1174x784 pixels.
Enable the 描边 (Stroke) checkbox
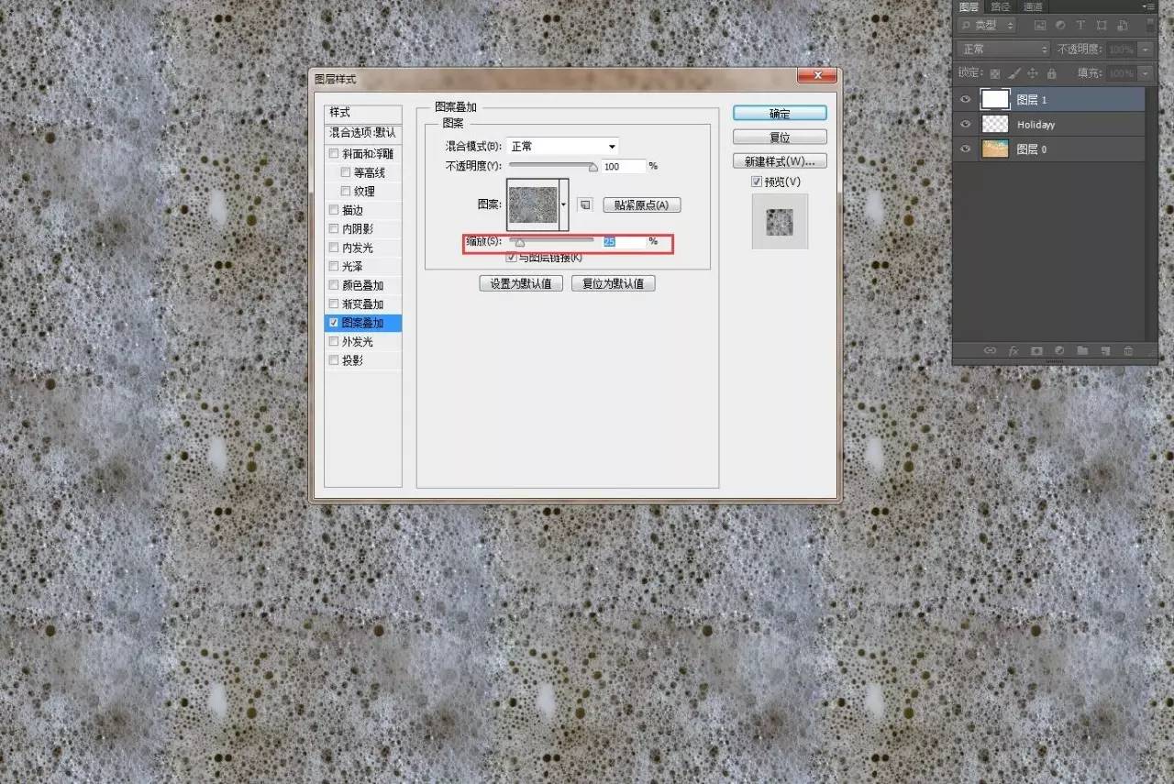coord(334,210)
